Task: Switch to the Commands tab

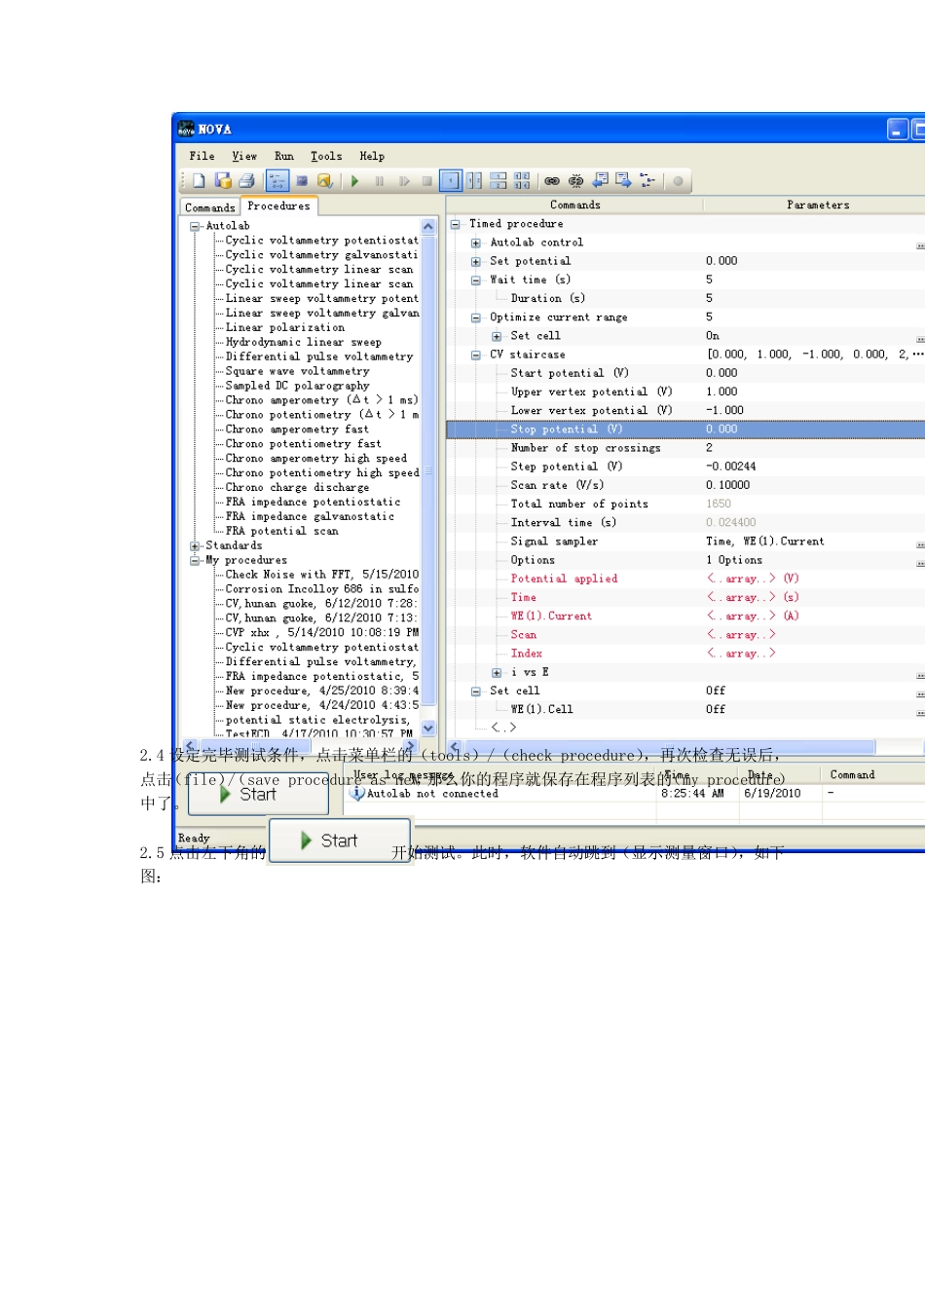Action: [x=209, y=207]
